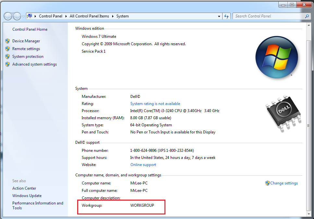
Task: Click the refresh button beside the address bar
Action: point(227,16)
